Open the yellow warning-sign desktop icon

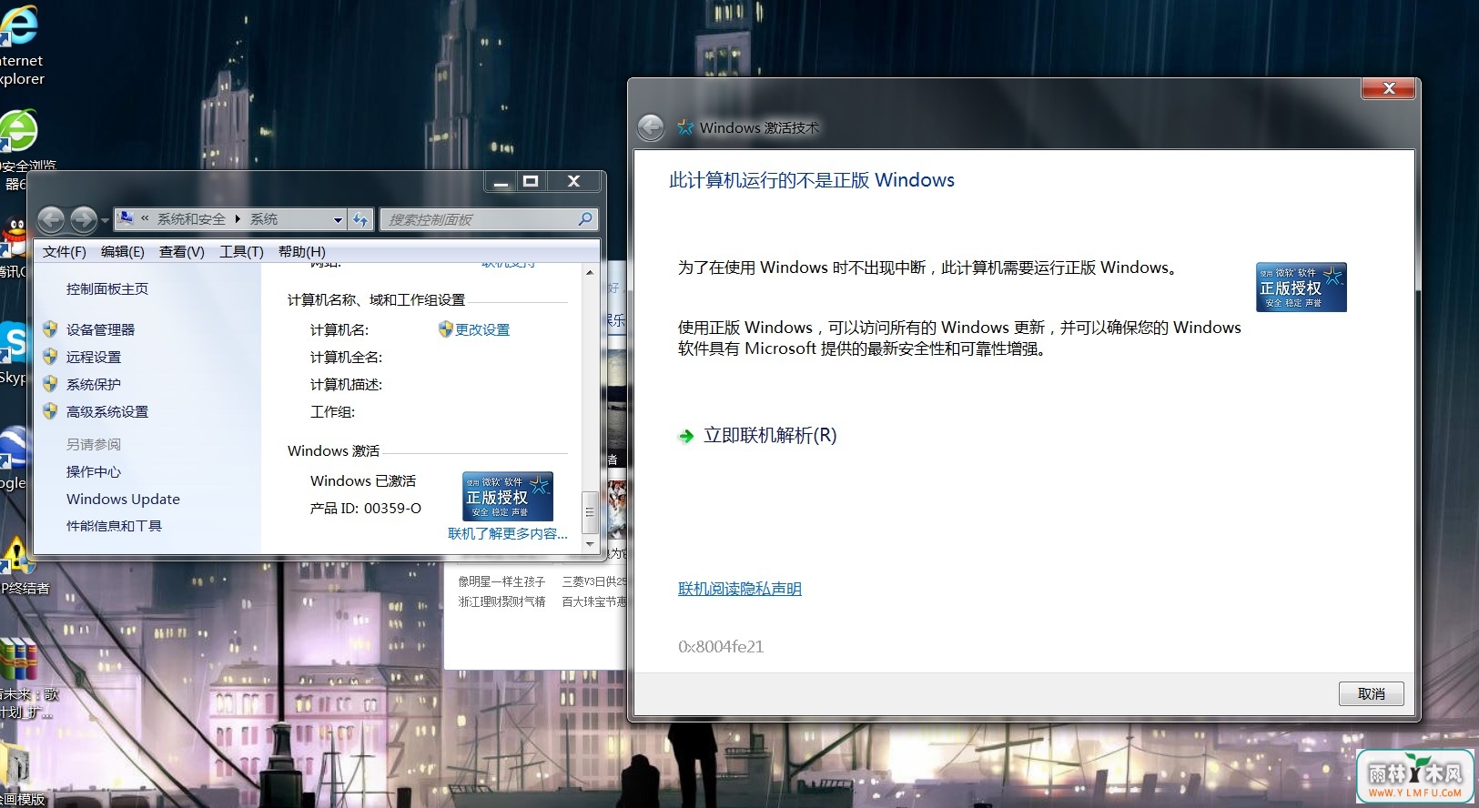tap(16, 555)
